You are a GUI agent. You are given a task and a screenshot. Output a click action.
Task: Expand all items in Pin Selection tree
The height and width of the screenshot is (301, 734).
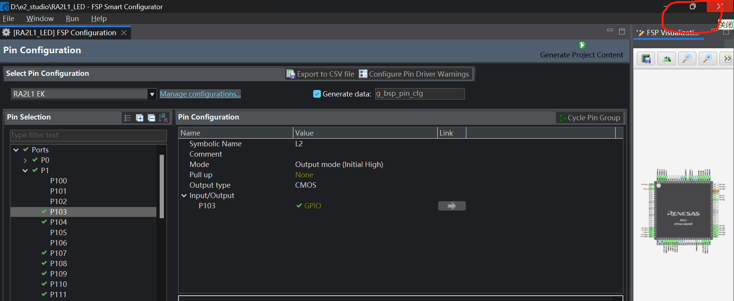click(x=140, y=118)
